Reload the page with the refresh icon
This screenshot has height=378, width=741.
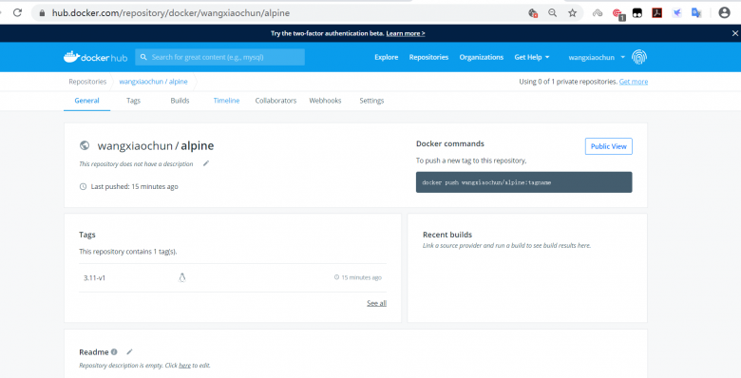click(17, 12)
